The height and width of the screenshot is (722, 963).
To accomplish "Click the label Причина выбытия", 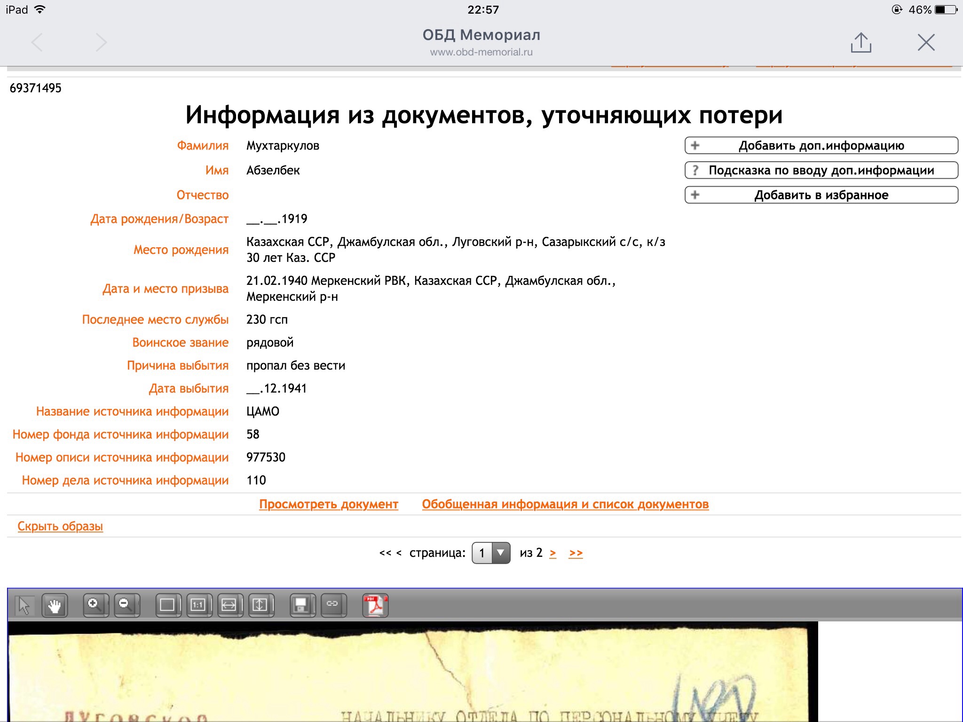I will 178,366.
